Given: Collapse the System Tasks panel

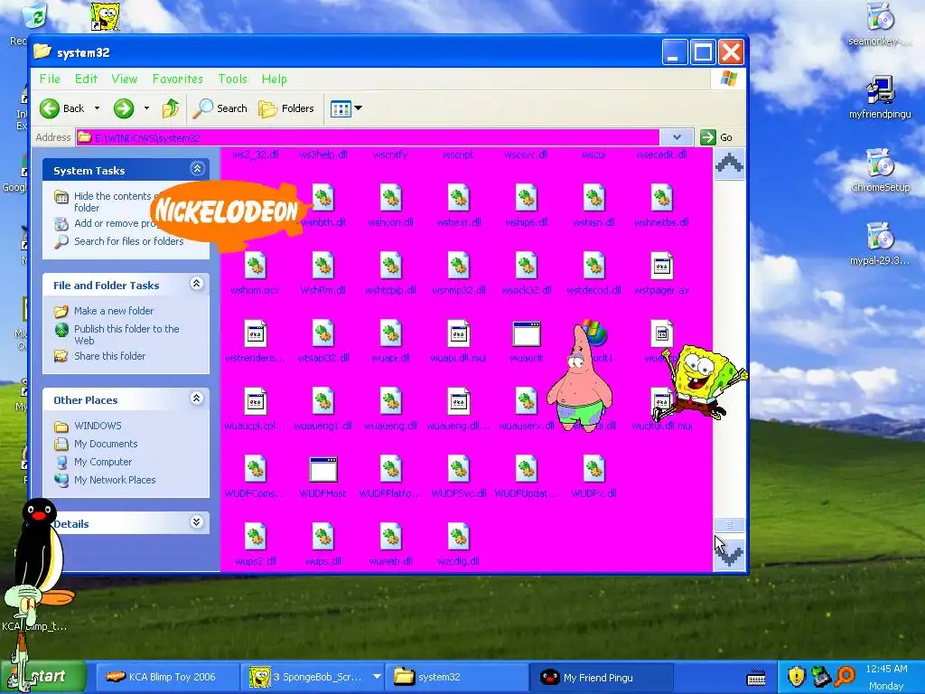Looking at the screenshot, I should [197, 169].
